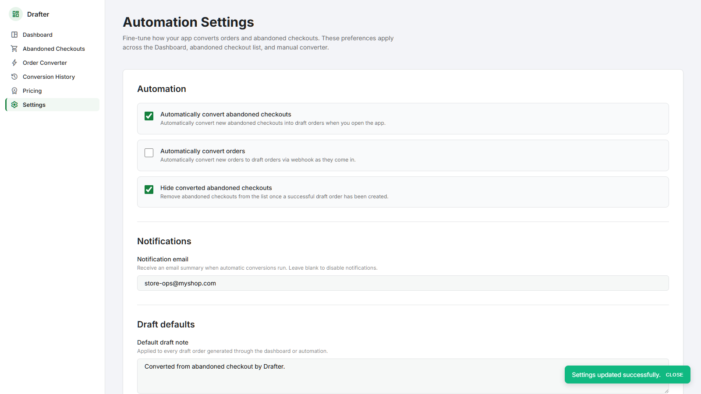Image resolution: width=701 pixels, height=394 pixels.
Task: Click the Conversion History clock icon
Action: pos(14,77)
